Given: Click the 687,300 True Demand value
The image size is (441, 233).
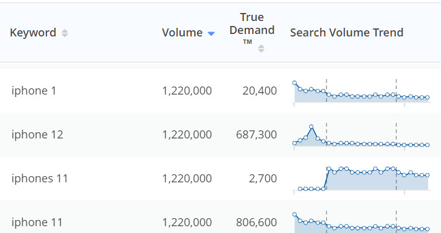Looking at the screenshot, I should pos(256,135).
